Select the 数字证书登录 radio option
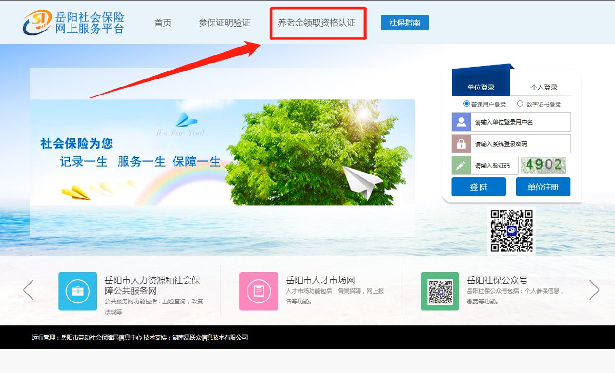The height and width of the screenshot is (373, 615). click(x=520, y=103)
